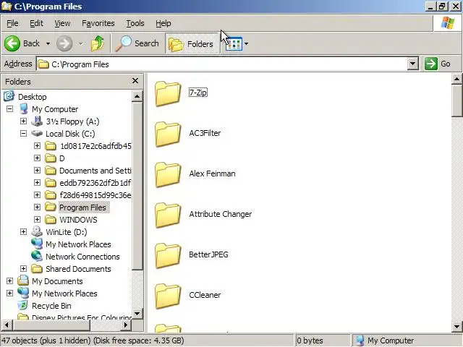The image size is (463, 347).
Task: Expand the 1d0817e2c6adfdb45 folder node
Action: coord(37,146)
